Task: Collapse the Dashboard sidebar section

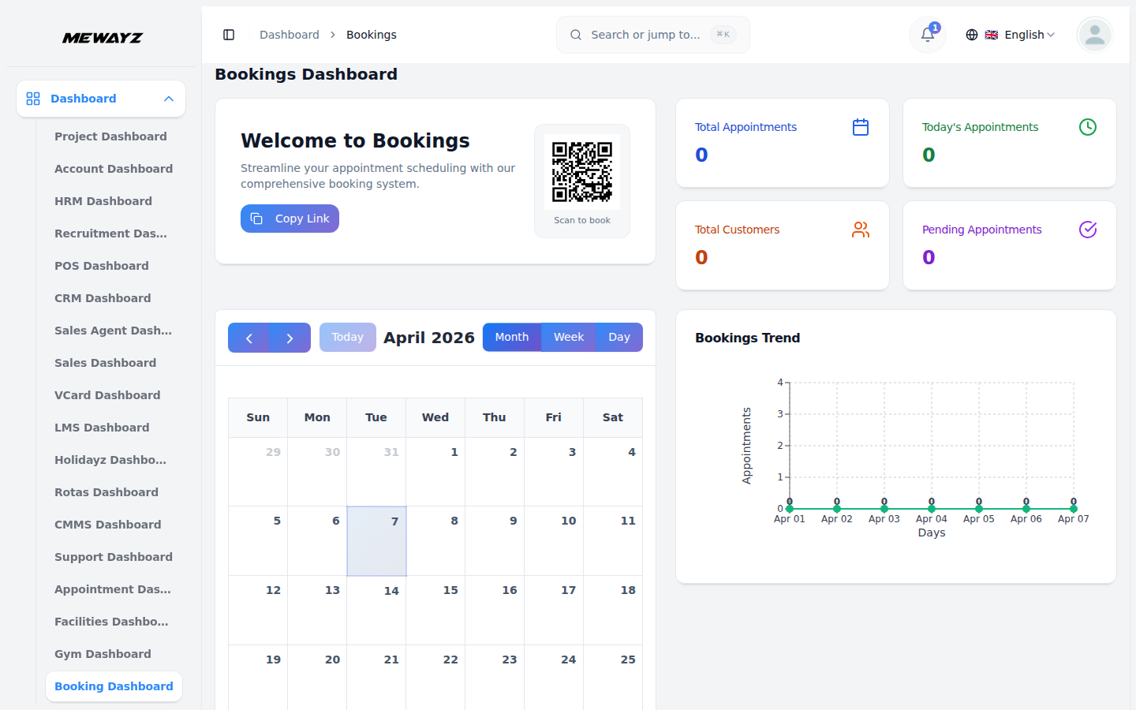Action: pyautogui.click(x=168, y=99)
